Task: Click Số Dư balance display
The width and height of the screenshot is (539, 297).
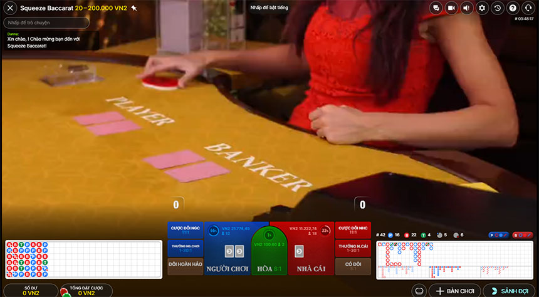Action: tap(31, 291)
